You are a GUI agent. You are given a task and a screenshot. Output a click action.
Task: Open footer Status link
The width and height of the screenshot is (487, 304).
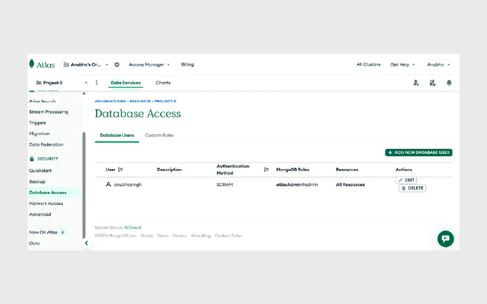coord(147,236)
